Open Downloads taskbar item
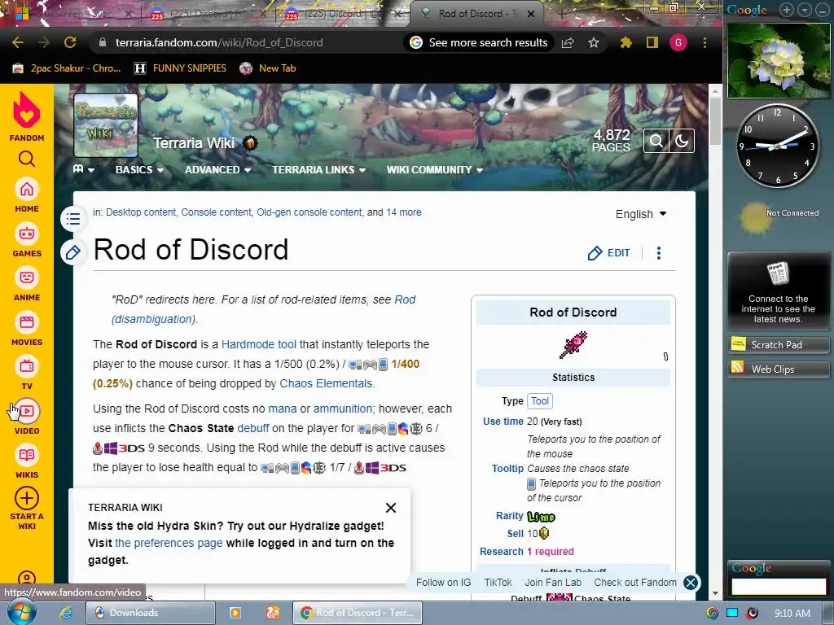Viewport: 834px width, 625px height. pos(150,613)
